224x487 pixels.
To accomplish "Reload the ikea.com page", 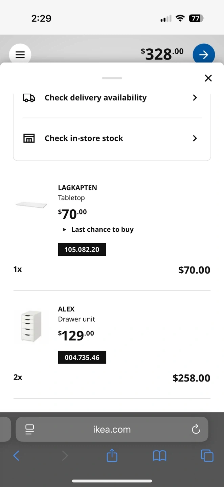I will coord(196,430).
